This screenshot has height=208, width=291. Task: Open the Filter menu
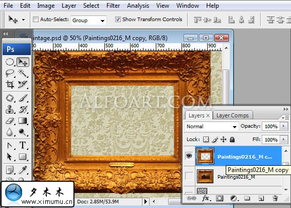point(113,6)
